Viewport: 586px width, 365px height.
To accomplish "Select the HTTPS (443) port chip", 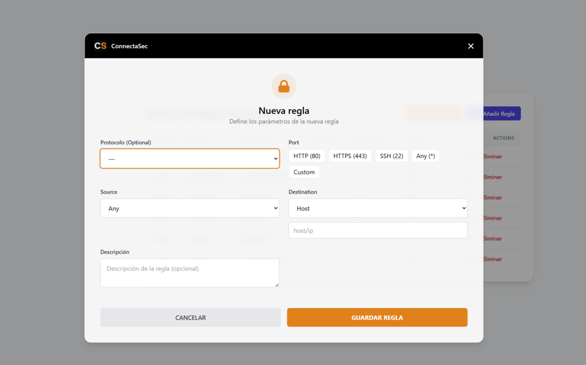I will click(x=350, y=156).
